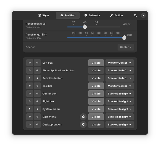Move Left box up with arrow
Screen dimensions: 160x148
[30, 63]
